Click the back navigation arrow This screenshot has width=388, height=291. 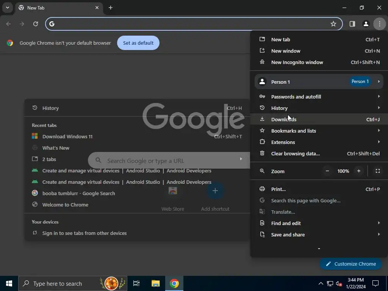point(8,24)
